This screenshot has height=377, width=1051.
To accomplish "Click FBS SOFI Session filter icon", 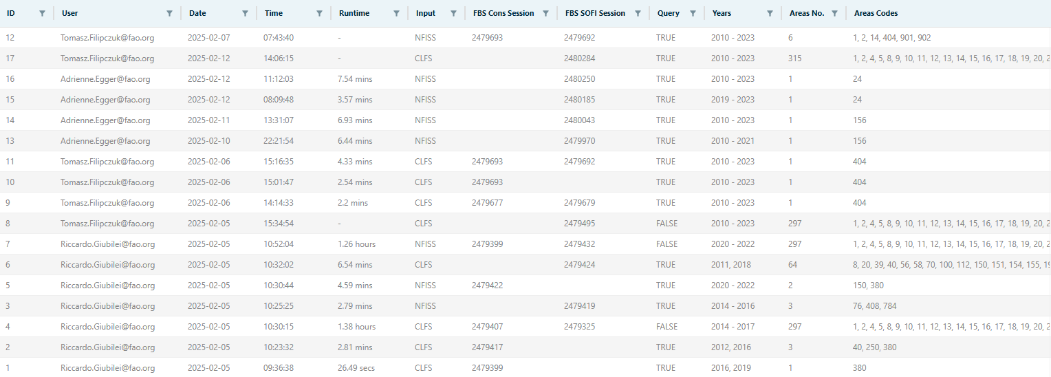I will (x=638, y=13).
